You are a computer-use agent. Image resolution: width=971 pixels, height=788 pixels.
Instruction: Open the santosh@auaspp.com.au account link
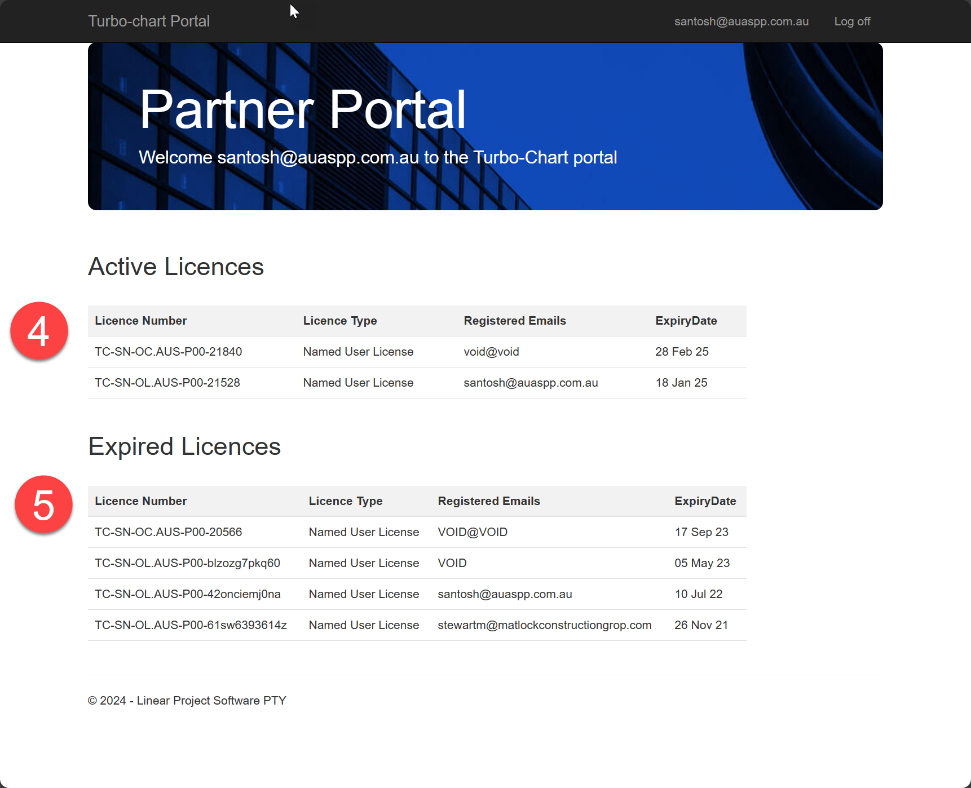741,21
